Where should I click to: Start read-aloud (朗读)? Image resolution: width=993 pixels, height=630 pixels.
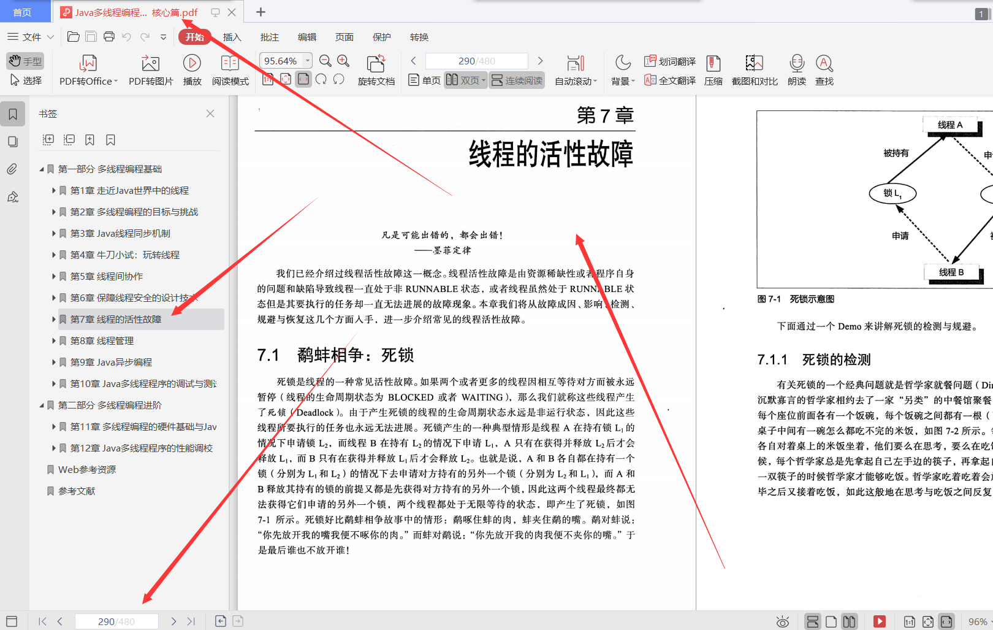point(797,71)
